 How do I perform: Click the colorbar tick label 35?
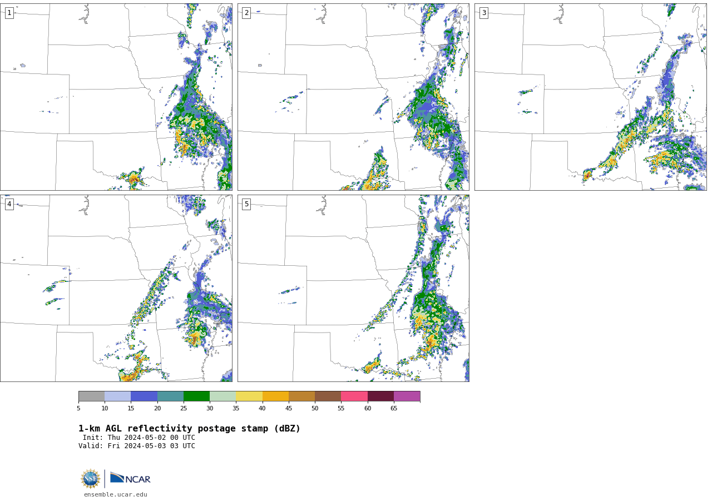pos(236,409)
